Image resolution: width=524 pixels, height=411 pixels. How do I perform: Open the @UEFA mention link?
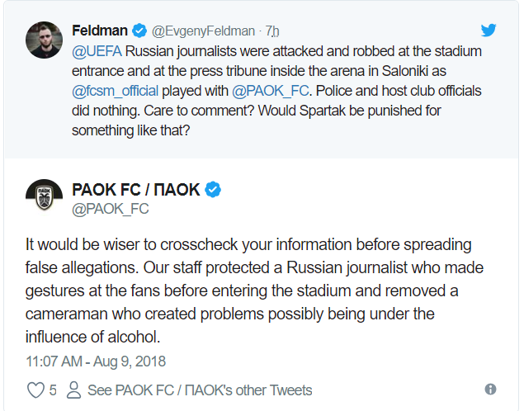[96, 52]
